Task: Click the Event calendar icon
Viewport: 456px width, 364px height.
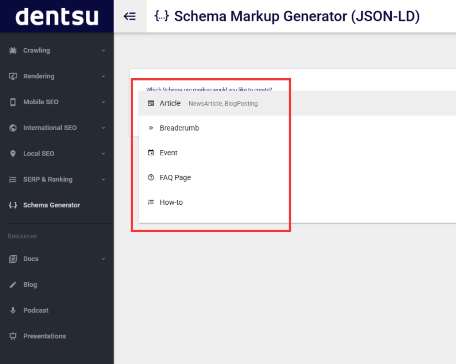Action: 151,153
